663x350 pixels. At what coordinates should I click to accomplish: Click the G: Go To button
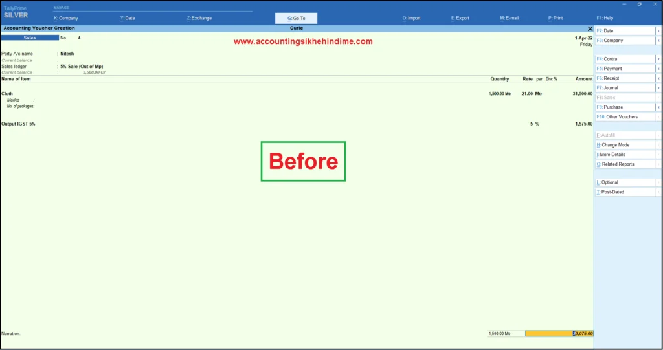click(296, 18)
